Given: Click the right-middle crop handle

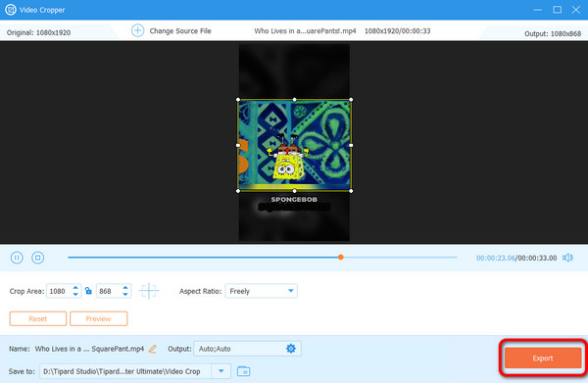Looking at the screenshot, I should click(x=351, y=145).
